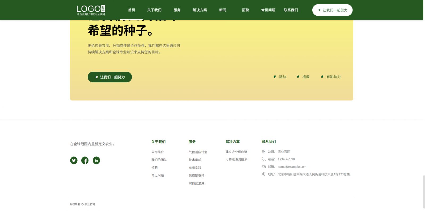Open the 建立农业供应链 footer link
Image resolution: width=425 pixels, height=211 pixels.
click(236, 152)
